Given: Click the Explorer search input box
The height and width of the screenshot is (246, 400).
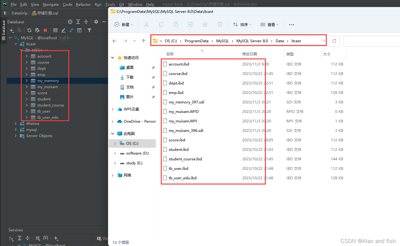Looking at the screenshot, I should pos(372,41).
